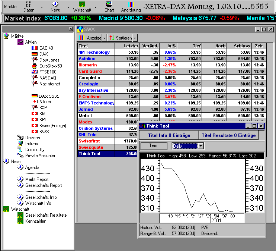Click the Indizes globe icon

coord(20,144)
